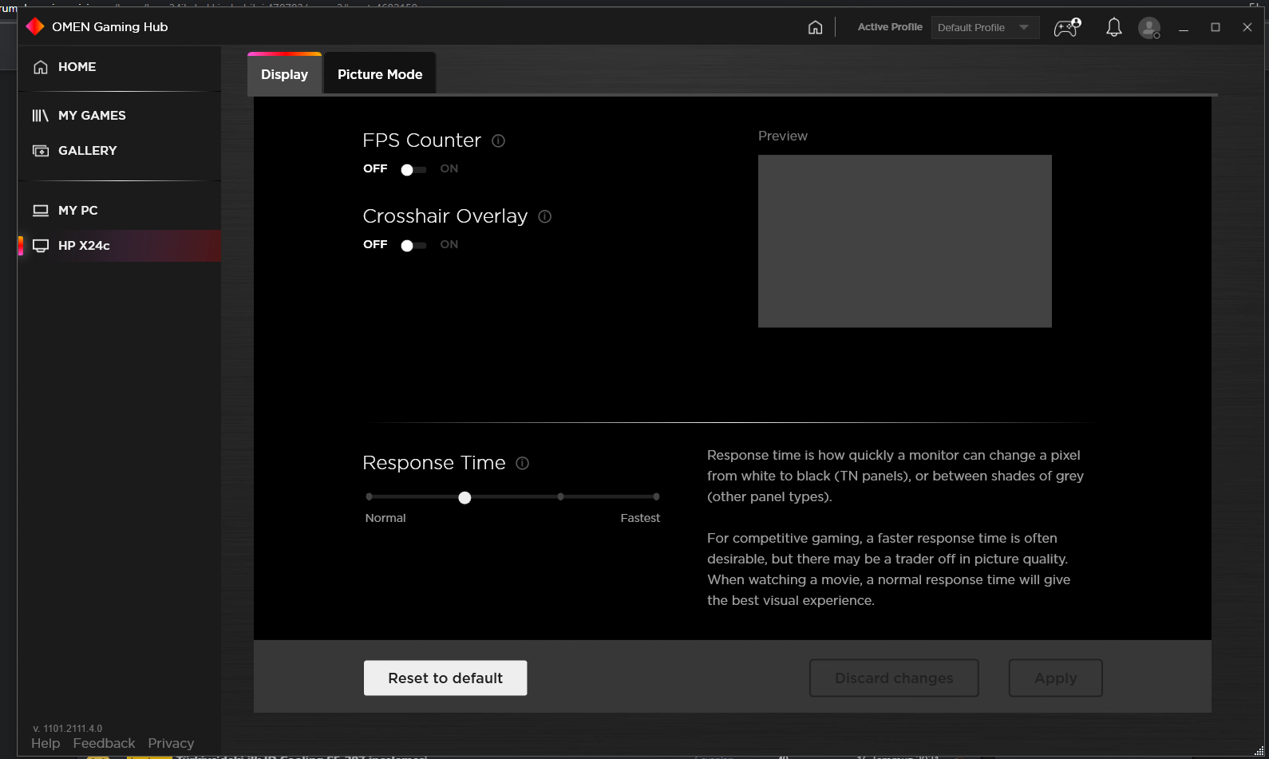Click the grey Preview thumbnail
Viewport: 1269px width, 759px height.
(904, 241)
